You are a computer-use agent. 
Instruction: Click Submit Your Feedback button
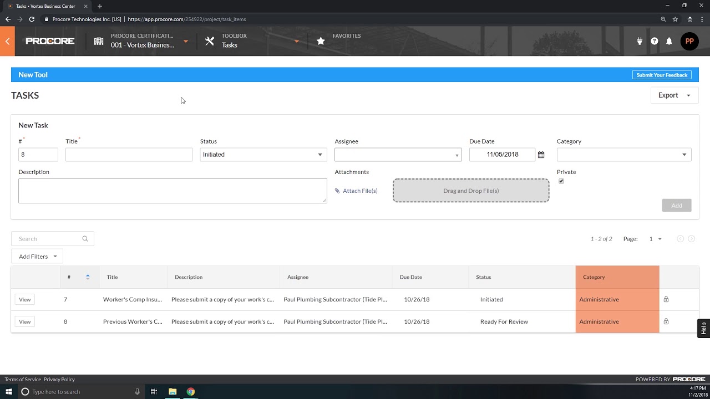[x=662, y=75]
